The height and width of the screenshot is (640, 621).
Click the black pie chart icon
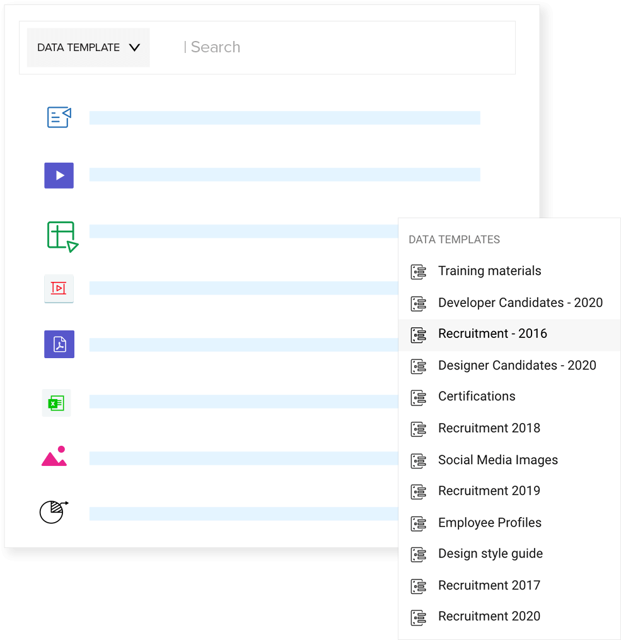tap(54, 511)
